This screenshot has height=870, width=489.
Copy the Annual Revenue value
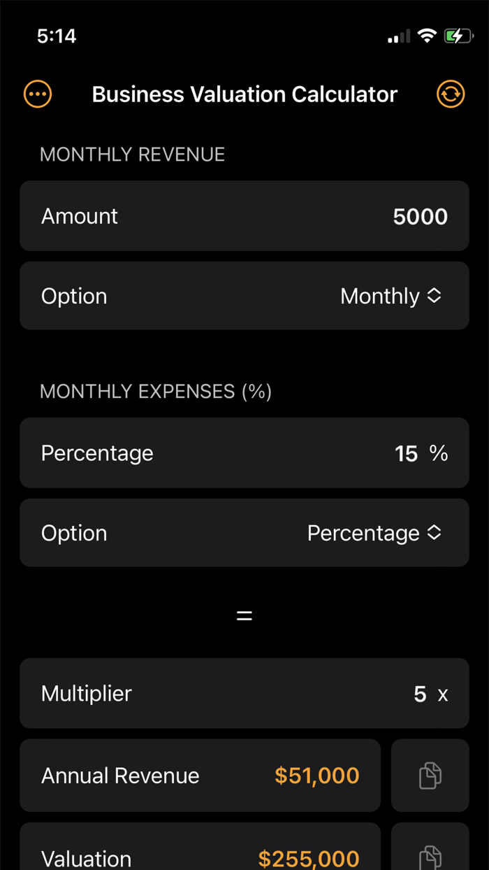tap(430, 776)
